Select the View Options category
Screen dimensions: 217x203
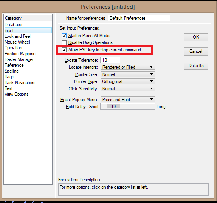[x=17, y=94]
